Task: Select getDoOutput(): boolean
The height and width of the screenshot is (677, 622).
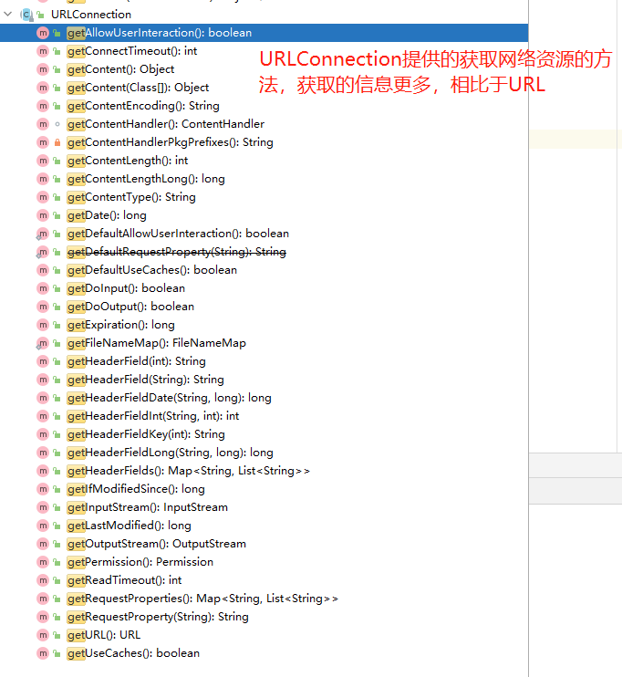Action: pyautogui.click(x=130, y=307)
